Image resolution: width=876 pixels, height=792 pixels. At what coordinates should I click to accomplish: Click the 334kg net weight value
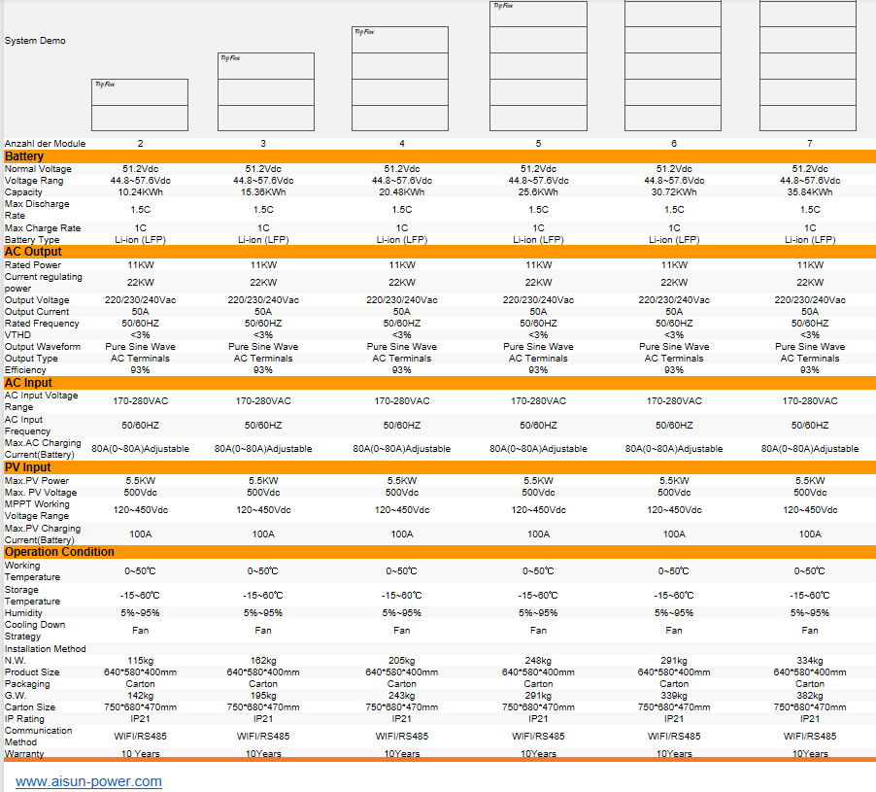pos(810,661)
